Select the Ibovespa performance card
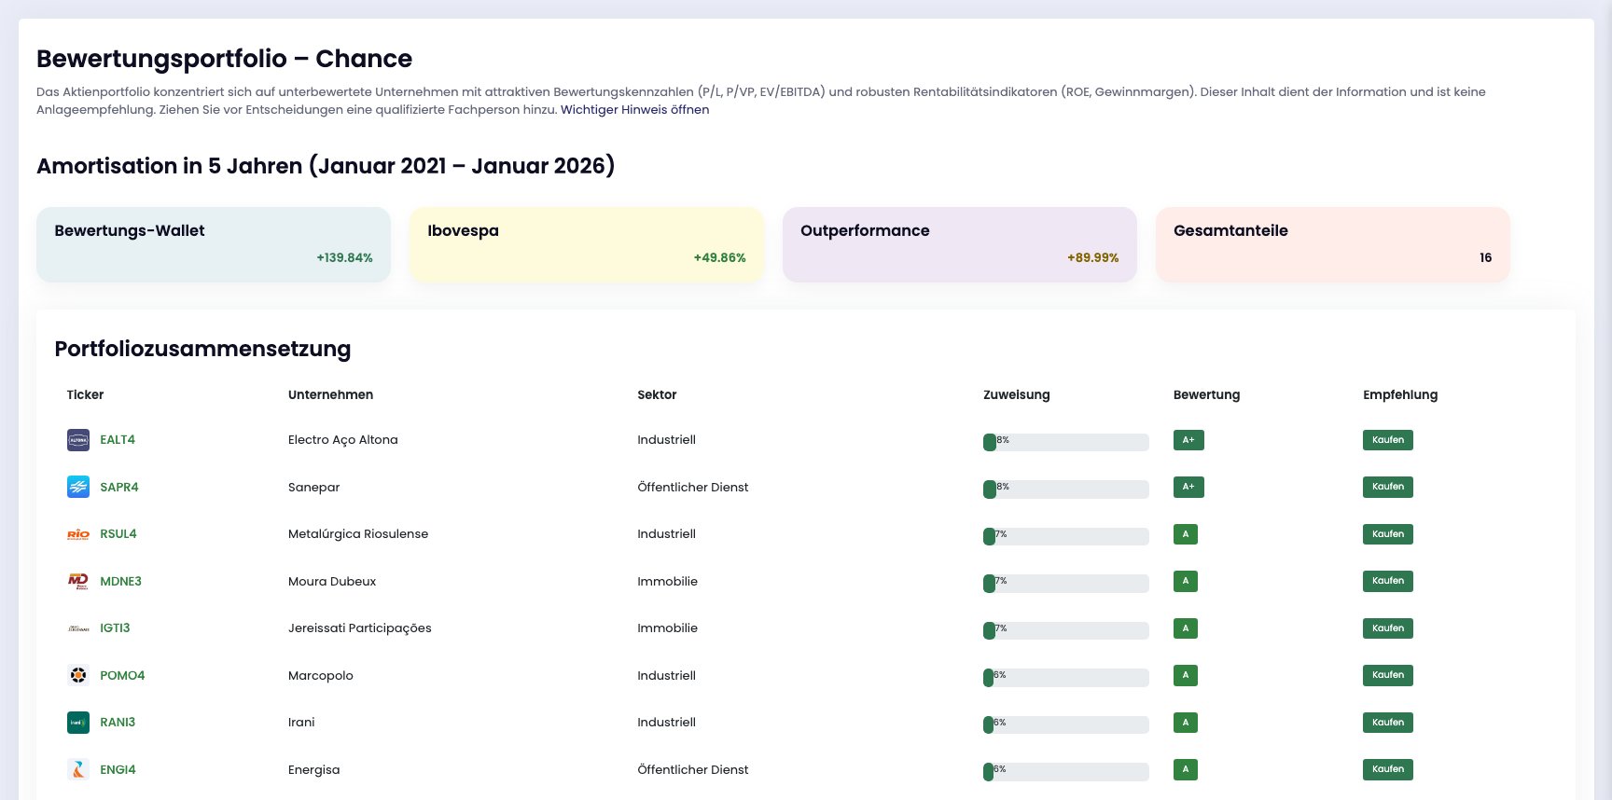This screenshot has height=800, width=1612. (x=587, y=244)
